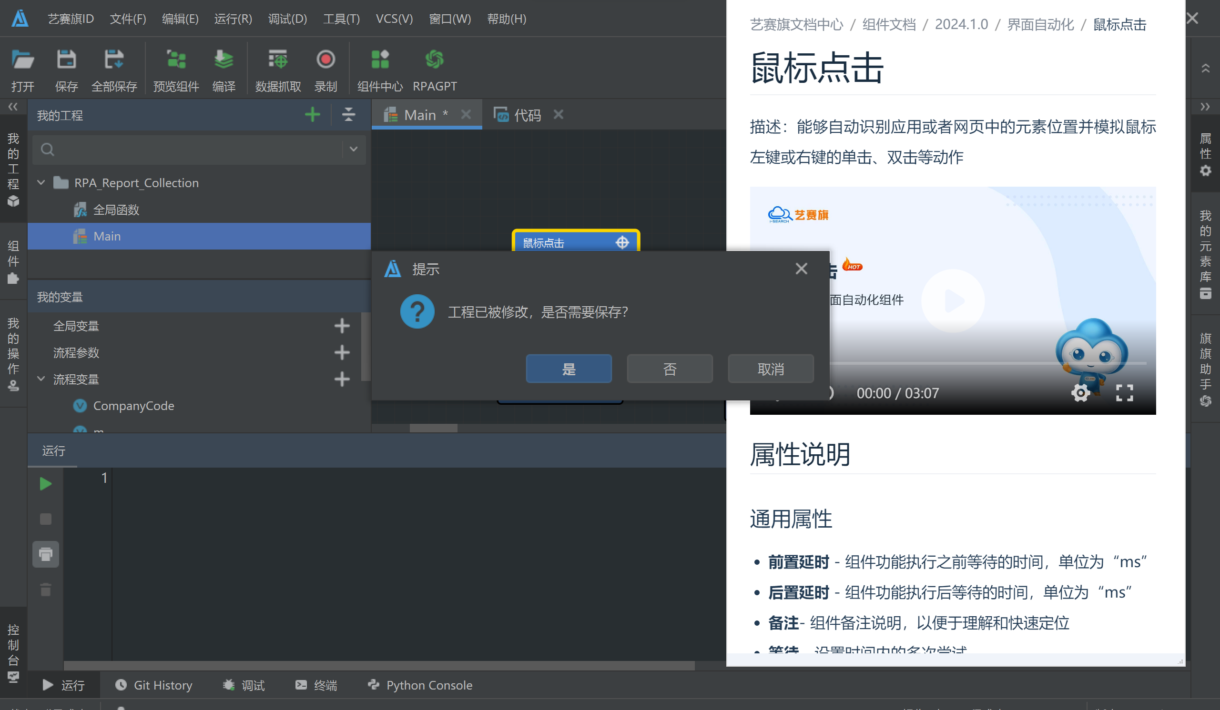The height and width of the screenshot is (710, 1220).
Task: Open the 窗口(W) menu
Action: [450, 19]
